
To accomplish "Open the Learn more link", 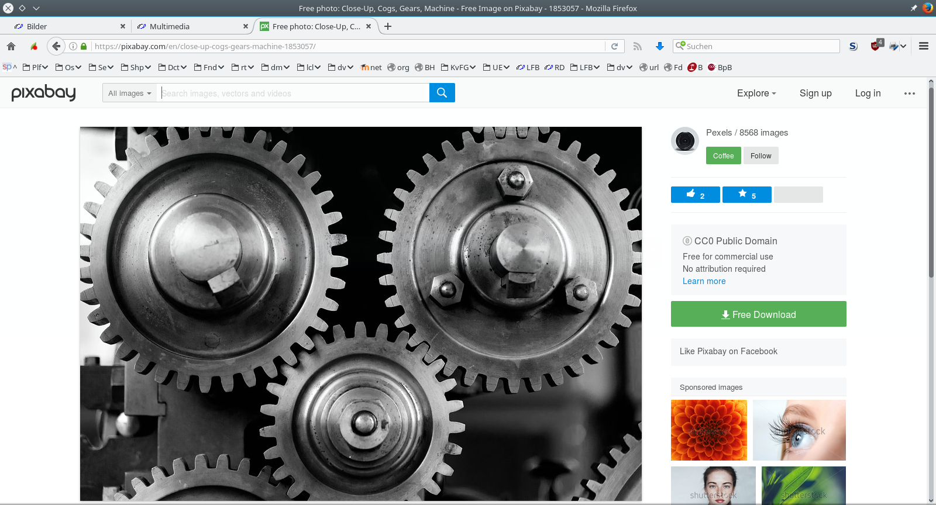I will pos(704,281).
